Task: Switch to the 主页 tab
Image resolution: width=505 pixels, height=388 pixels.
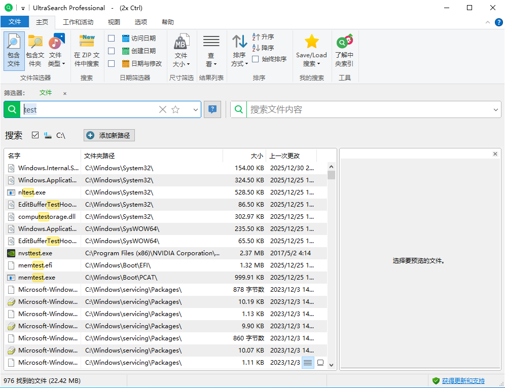Action: click(42, 22)
